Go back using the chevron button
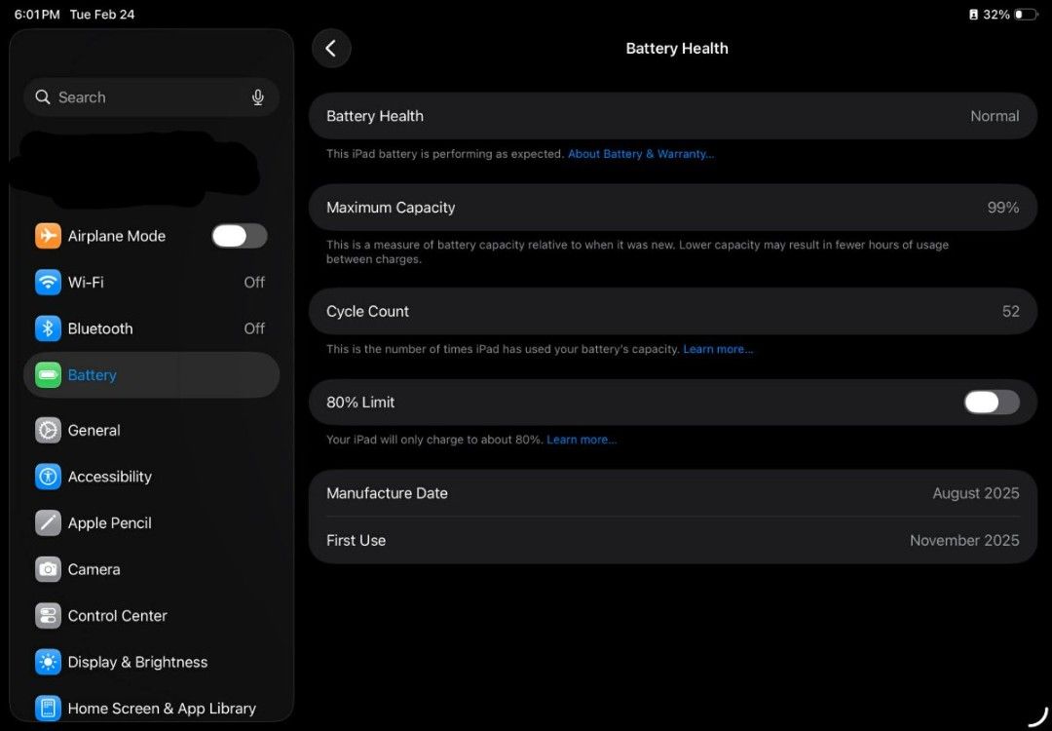The image size is (1052, 731). pos(331,49)
